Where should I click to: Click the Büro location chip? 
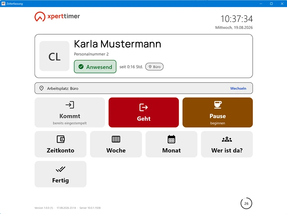coord(154,67)
